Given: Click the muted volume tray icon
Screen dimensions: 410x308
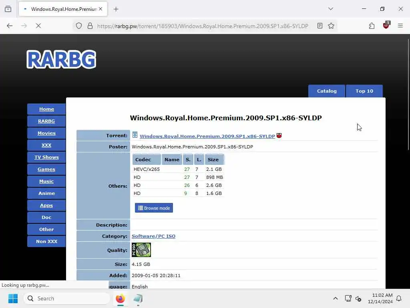Looking at the screenshot, I should pos(358,298).
